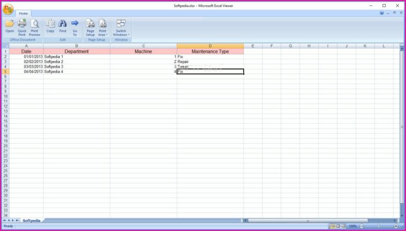Click the ribbon Help icon
The height and width of the screenshot is (231, 406).
tap(382, 13)
